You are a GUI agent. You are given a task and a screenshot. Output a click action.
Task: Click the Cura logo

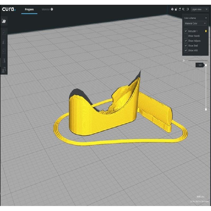(x=9, y=9)
